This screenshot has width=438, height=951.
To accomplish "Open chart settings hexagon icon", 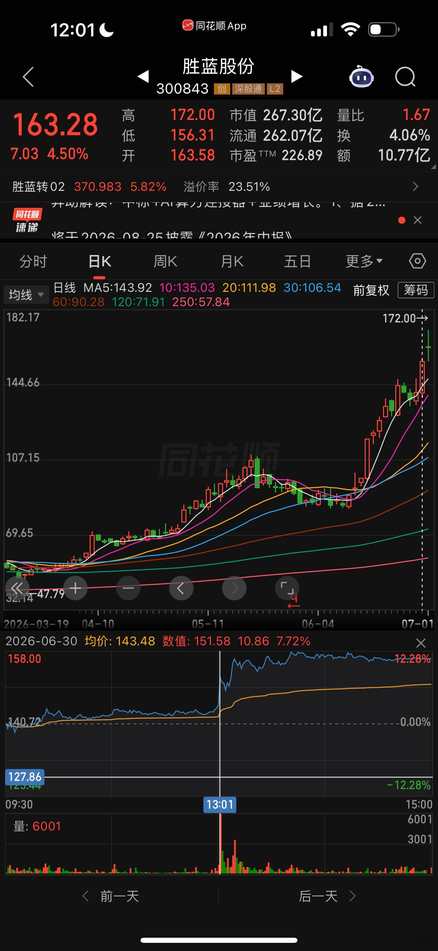I will pos(417,261).
